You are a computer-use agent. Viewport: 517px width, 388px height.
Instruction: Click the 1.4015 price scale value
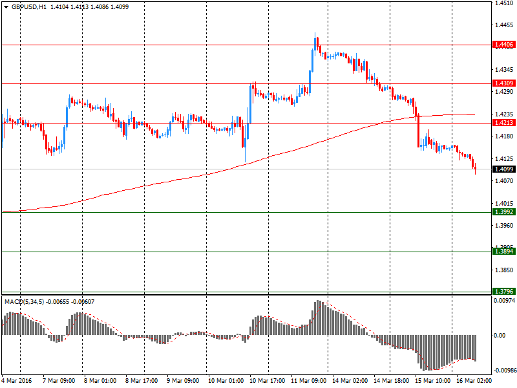(x=504, y=204)
